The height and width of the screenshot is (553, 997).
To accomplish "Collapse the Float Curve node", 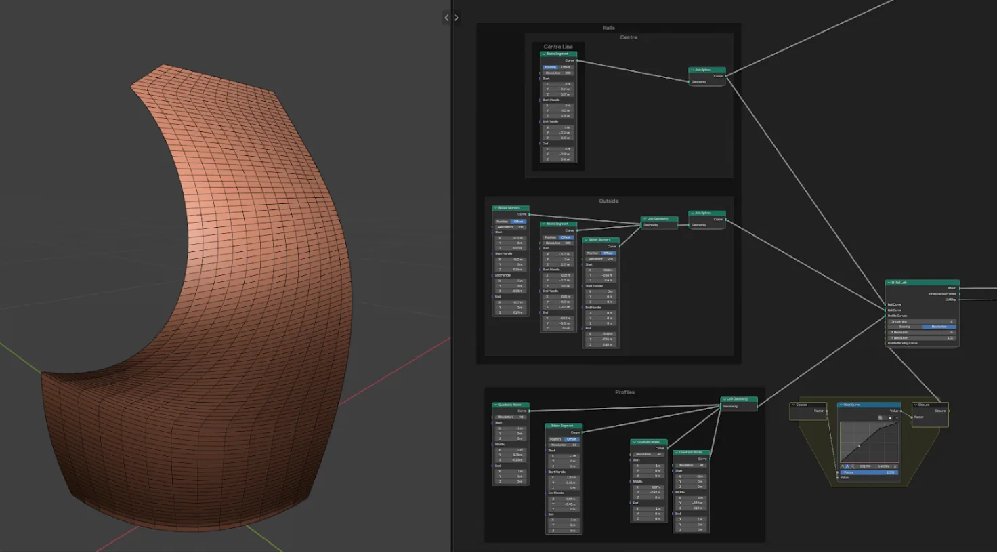I will click(x=841, y=405).
